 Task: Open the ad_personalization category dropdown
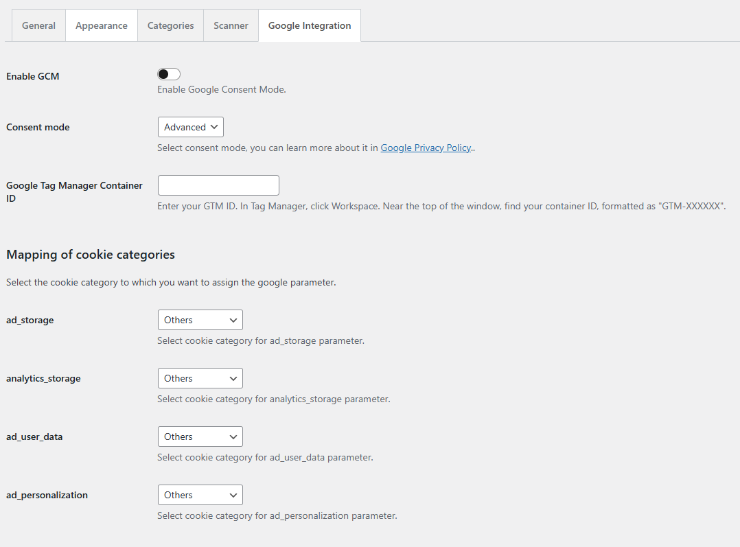pyautogui.click(x=200, y=494)
